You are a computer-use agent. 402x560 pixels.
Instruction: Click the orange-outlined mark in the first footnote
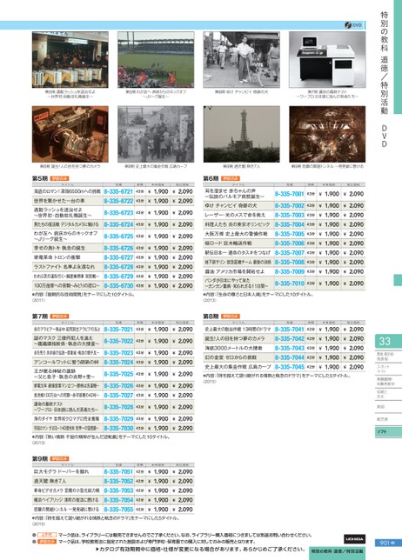tap(47, 535)
